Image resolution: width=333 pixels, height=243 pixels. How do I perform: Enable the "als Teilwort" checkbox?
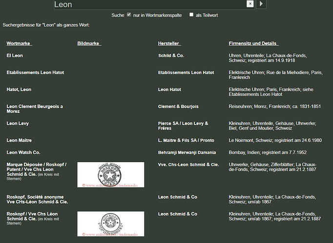[x=191, y=15]
